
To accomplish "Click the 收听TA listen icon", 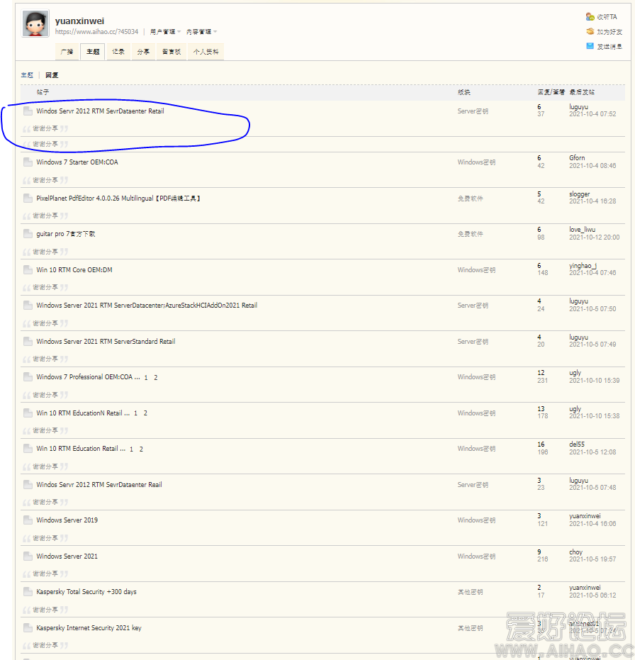I will pyautogui.click(x=590, y=16).
